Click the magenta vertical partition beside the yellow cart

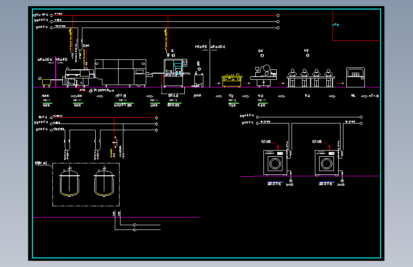[56, 71]
